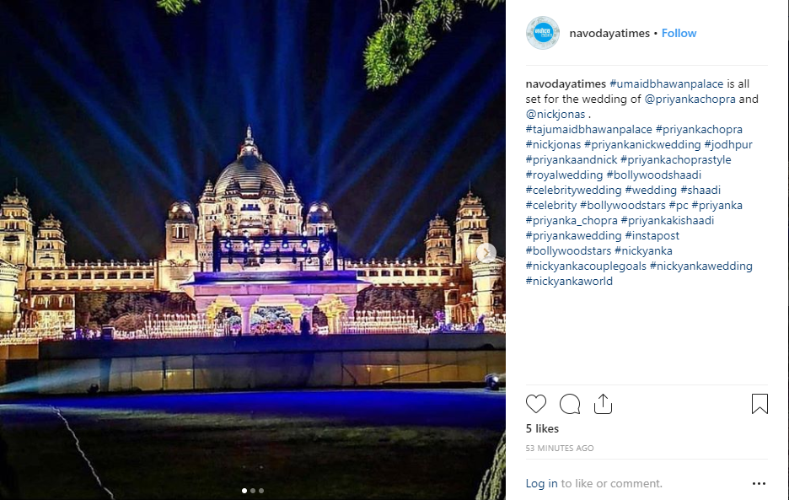Open navodayatimes profile avatar

(x=543, y=33)
